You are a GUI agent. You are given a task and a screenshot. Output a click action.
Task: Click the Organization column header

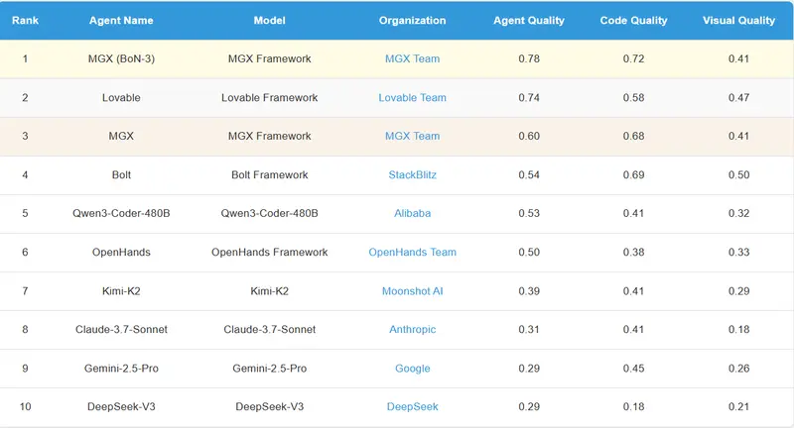(x=412, y=21)
